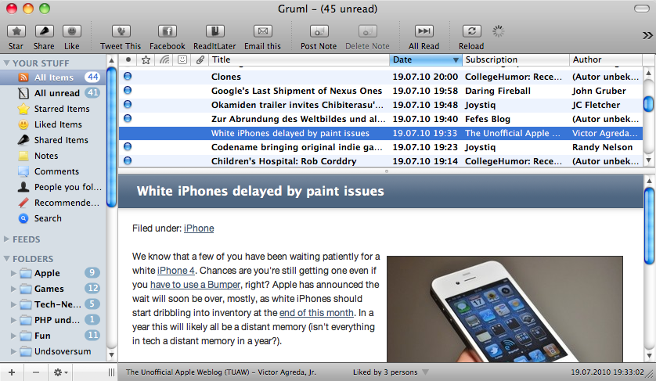Sort by starred column header
This screenshot has width=656, height=381.
point(146,59)
